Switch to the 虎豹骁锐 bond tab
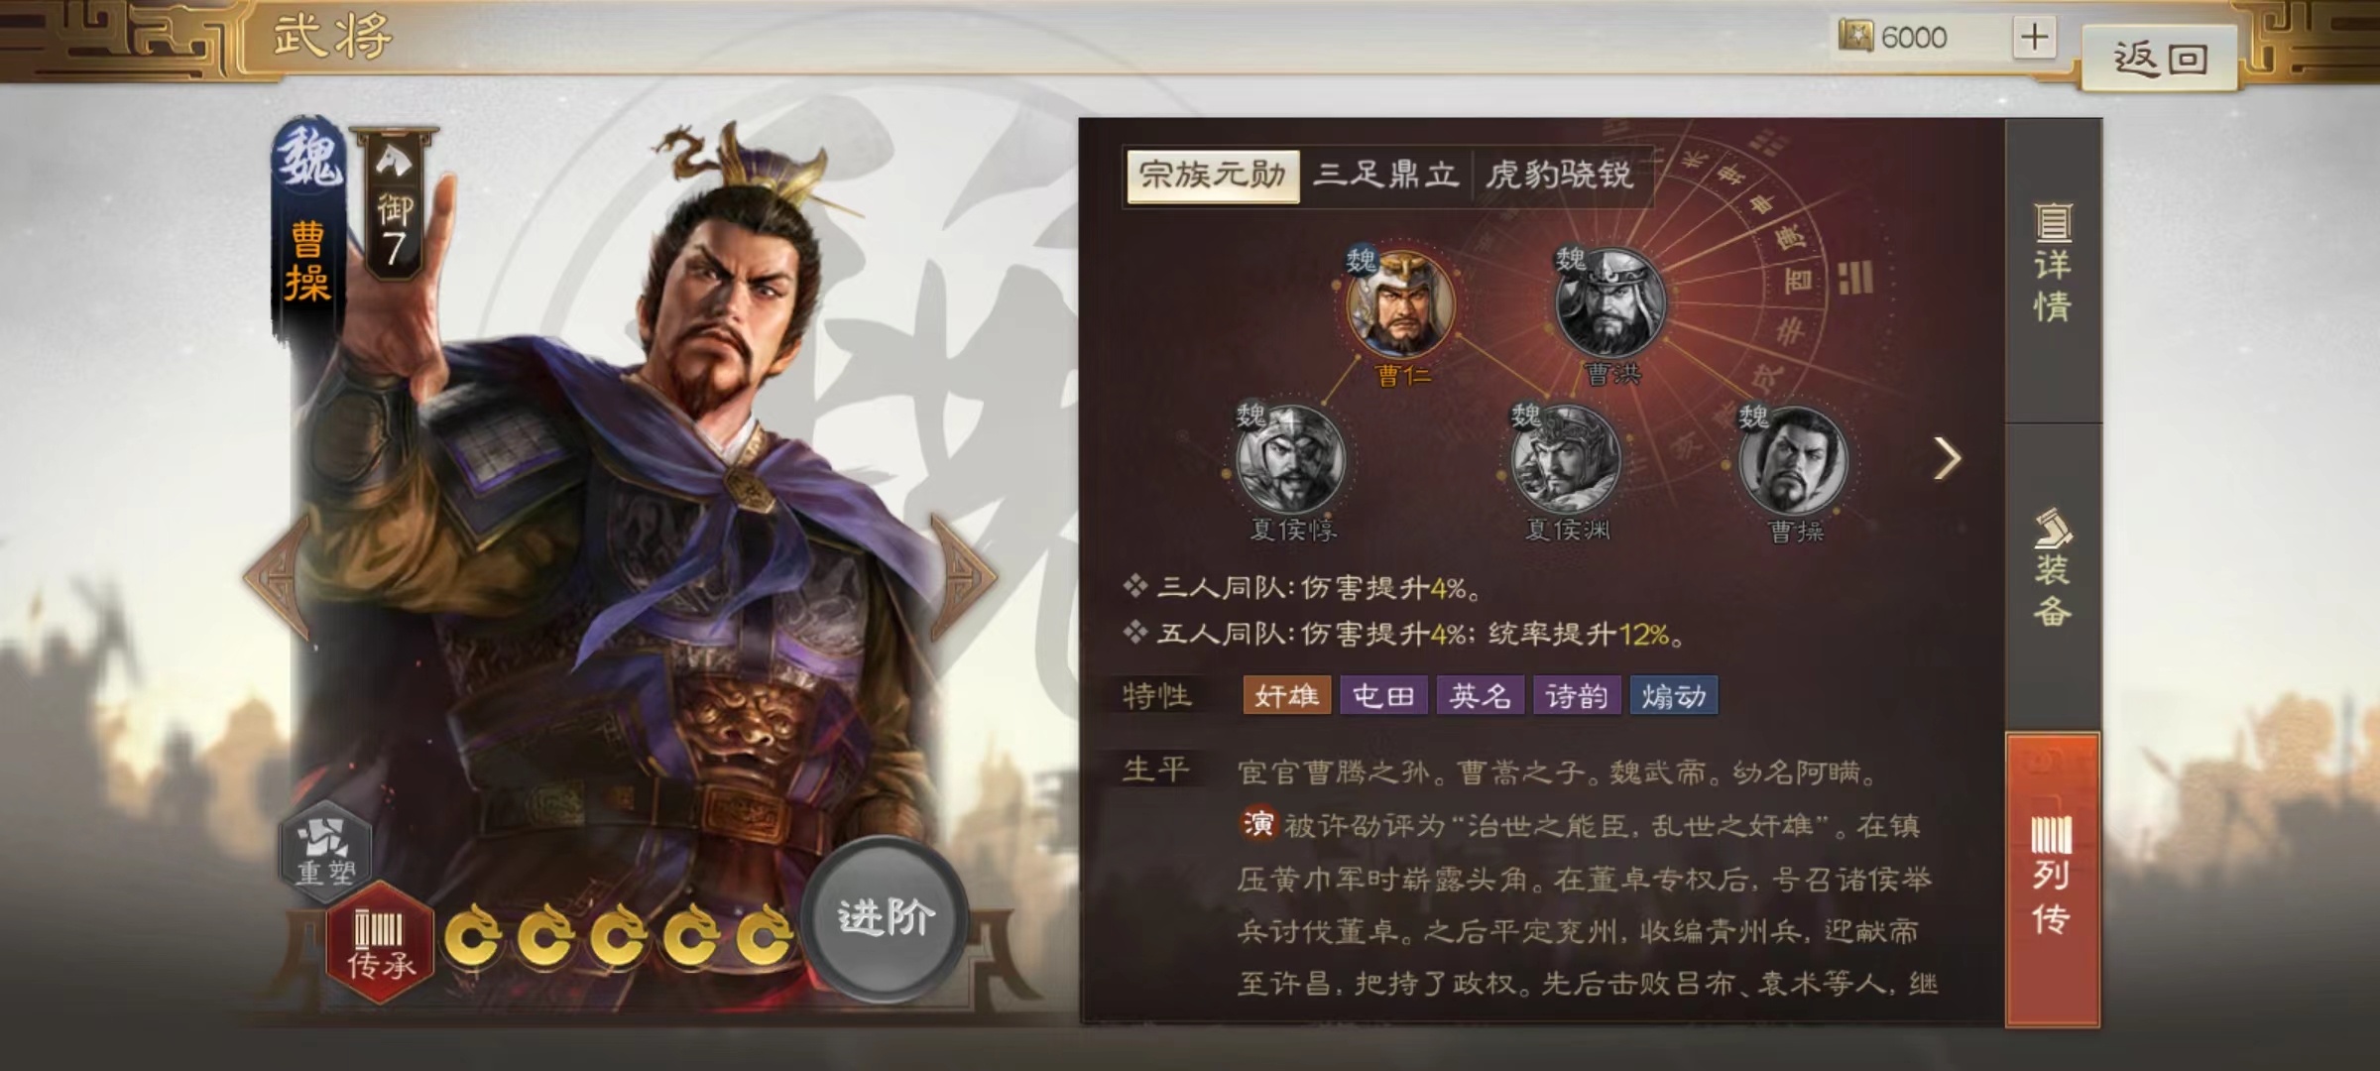 click(1559, 176)
